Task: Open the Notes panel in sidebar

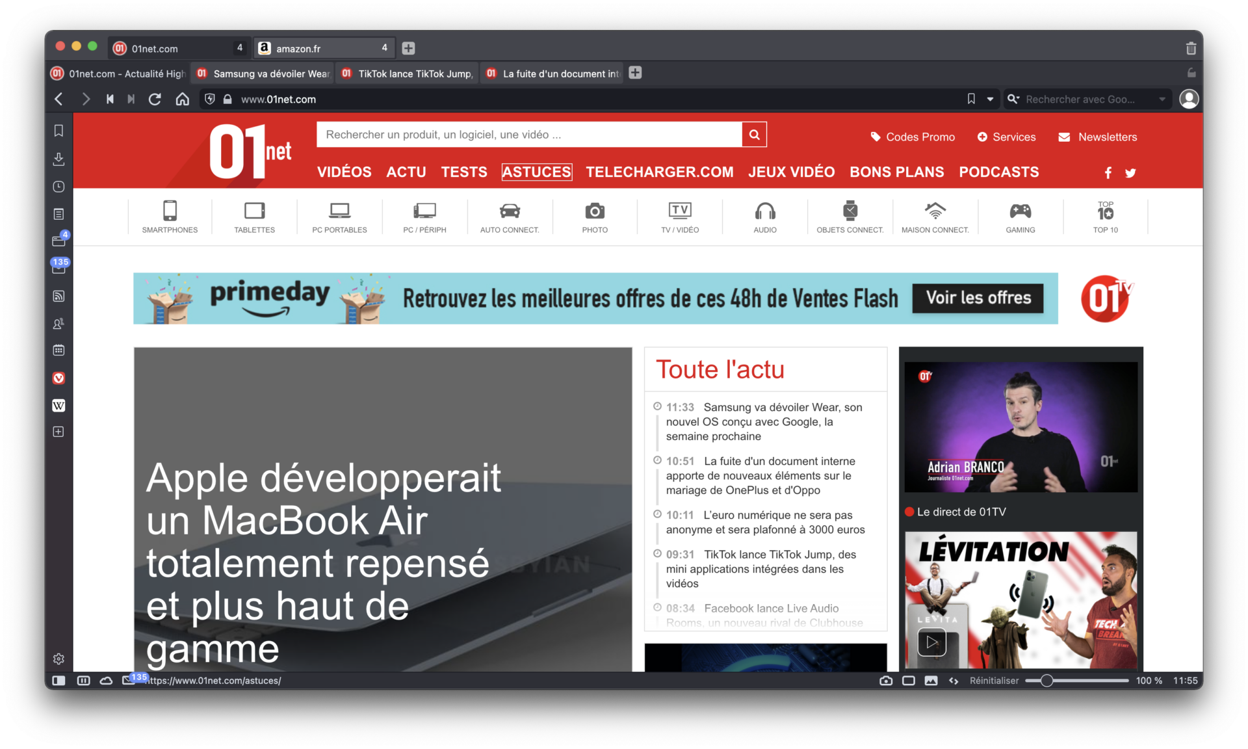Action: point(58,214)
